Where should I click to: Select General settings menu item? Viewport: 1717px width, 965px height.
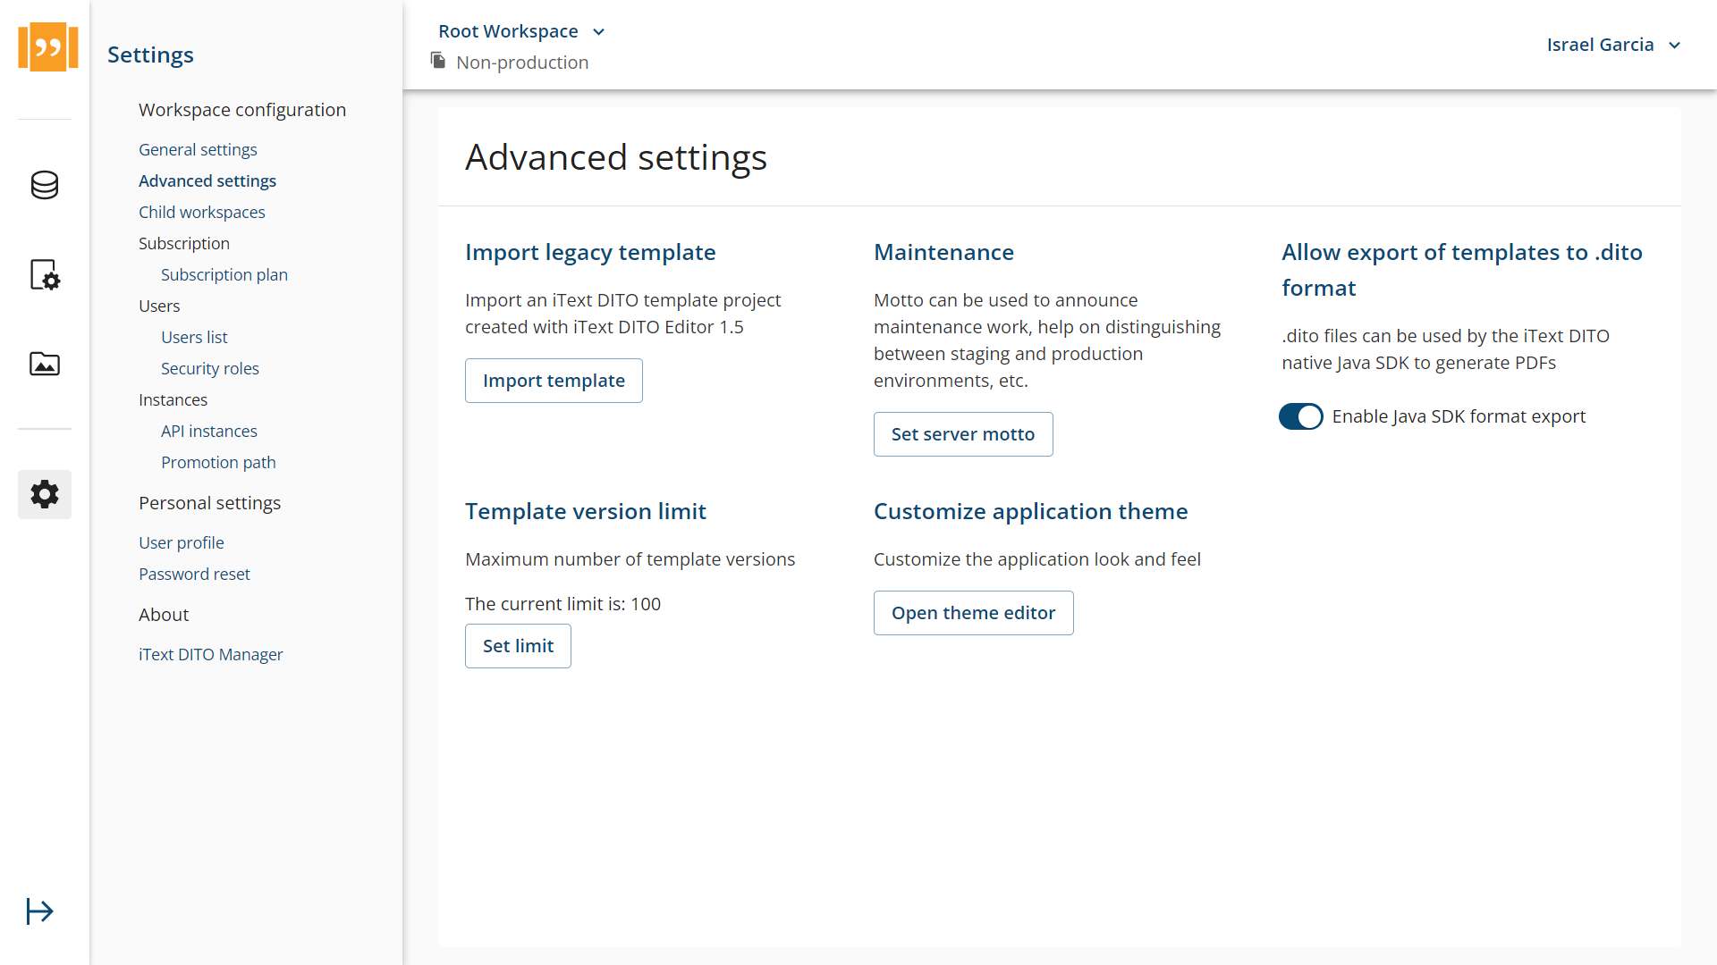[197, 148]
